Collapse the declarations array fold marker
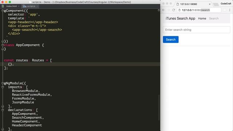The width and height of the screenshot is (233, 131). 3,110
